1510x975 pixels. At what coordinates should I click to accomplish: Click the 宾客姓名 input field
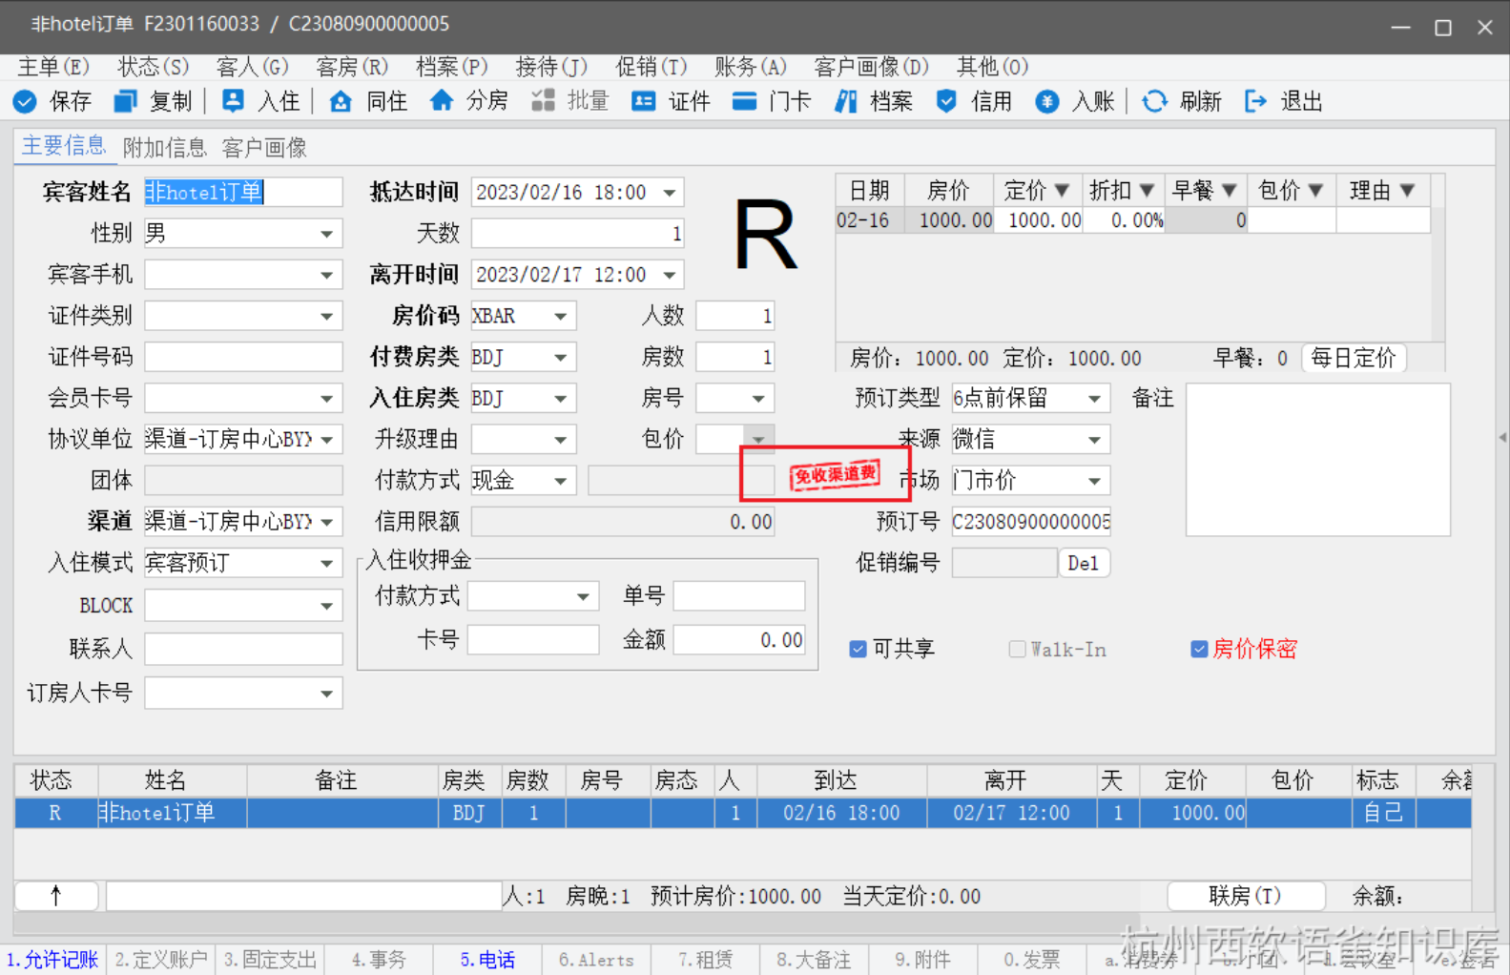coord(243,193)
